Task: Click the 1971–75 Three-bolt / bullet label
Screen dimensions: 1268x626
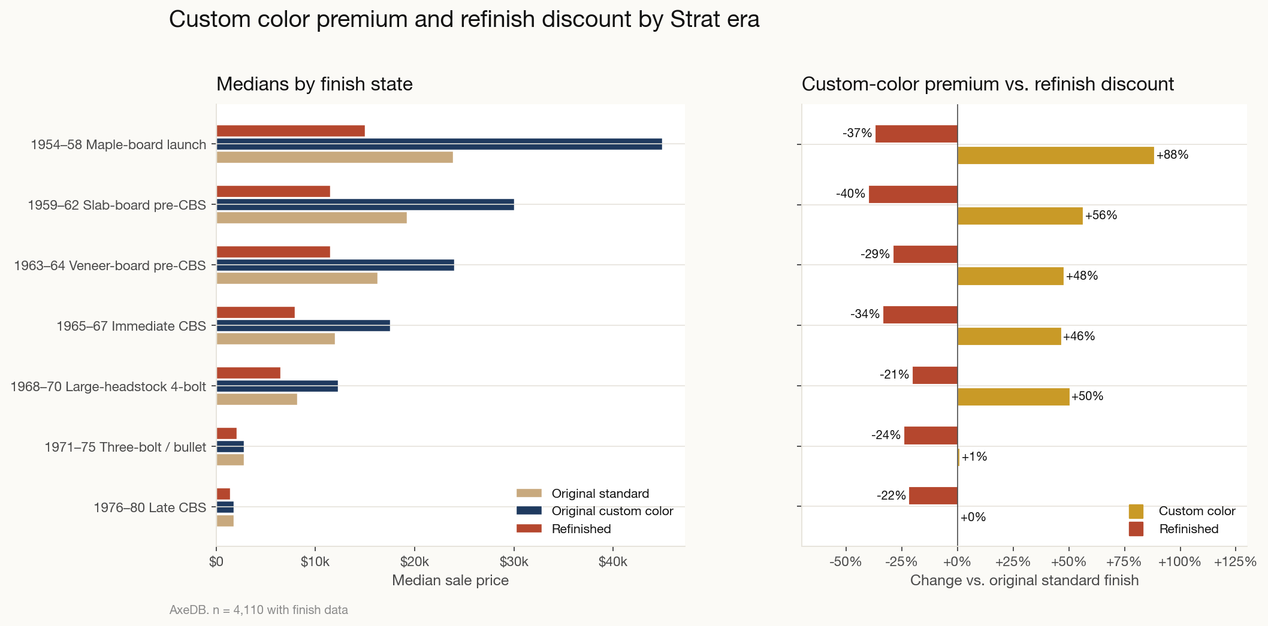Action: coord(125,447)
